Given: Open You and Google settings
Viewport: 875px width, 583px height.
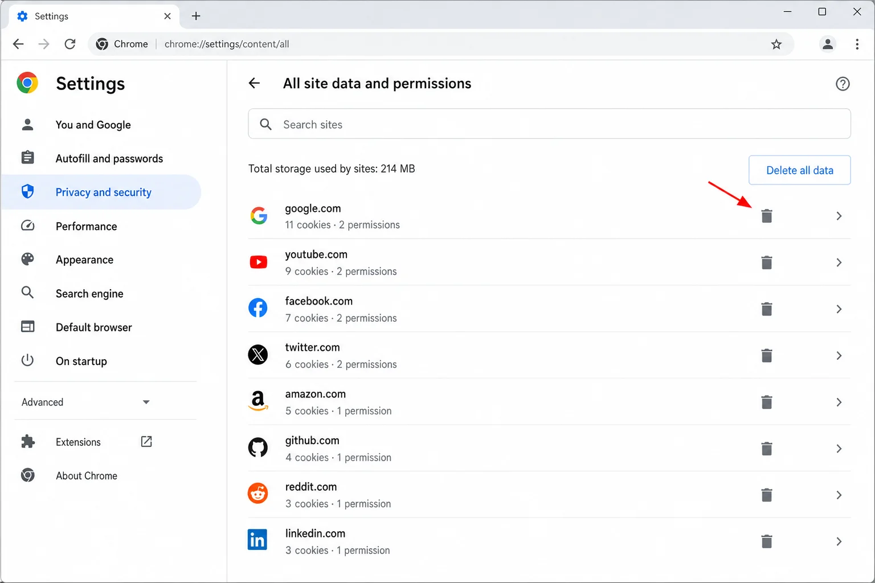Looking at the screenshot, I should [x=101, y=125].
